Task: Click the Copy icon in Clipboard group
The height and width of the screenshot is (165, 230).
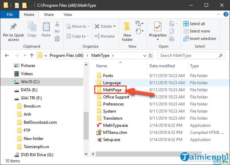Action: click(32, 27)
